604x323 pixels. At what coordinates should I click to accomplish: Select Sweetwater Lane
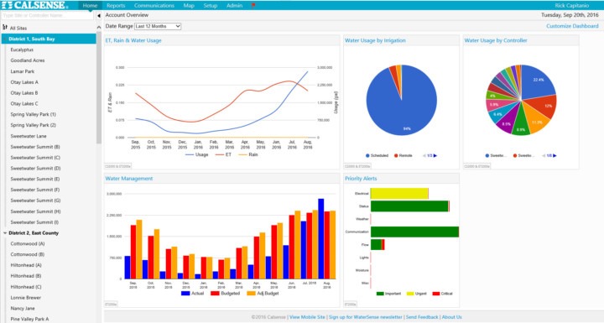[29, 136]
